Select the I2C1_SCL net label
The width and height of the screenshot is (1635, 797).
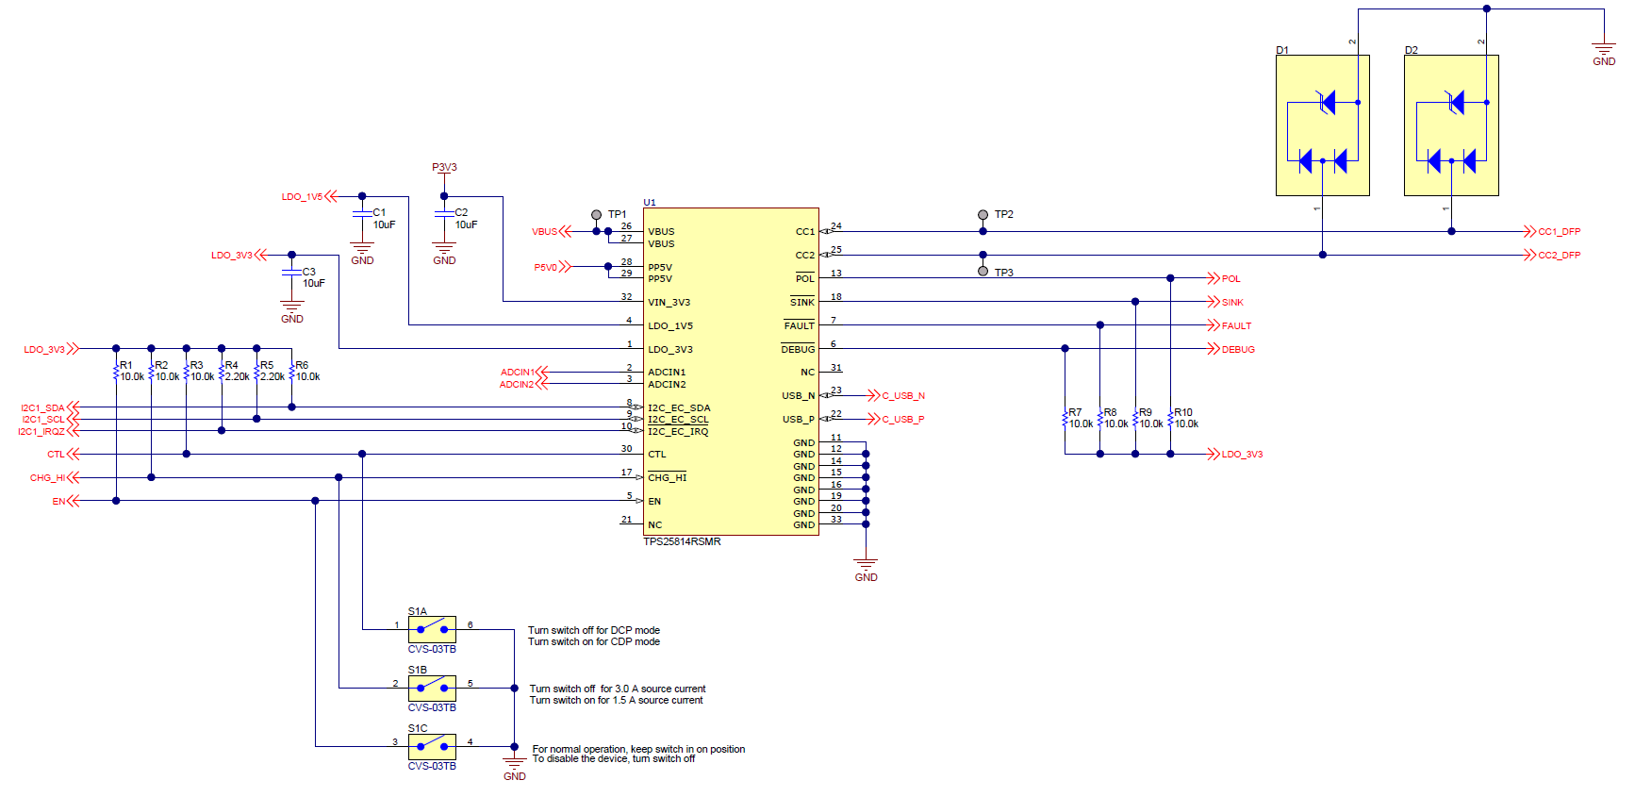(43, 420)
